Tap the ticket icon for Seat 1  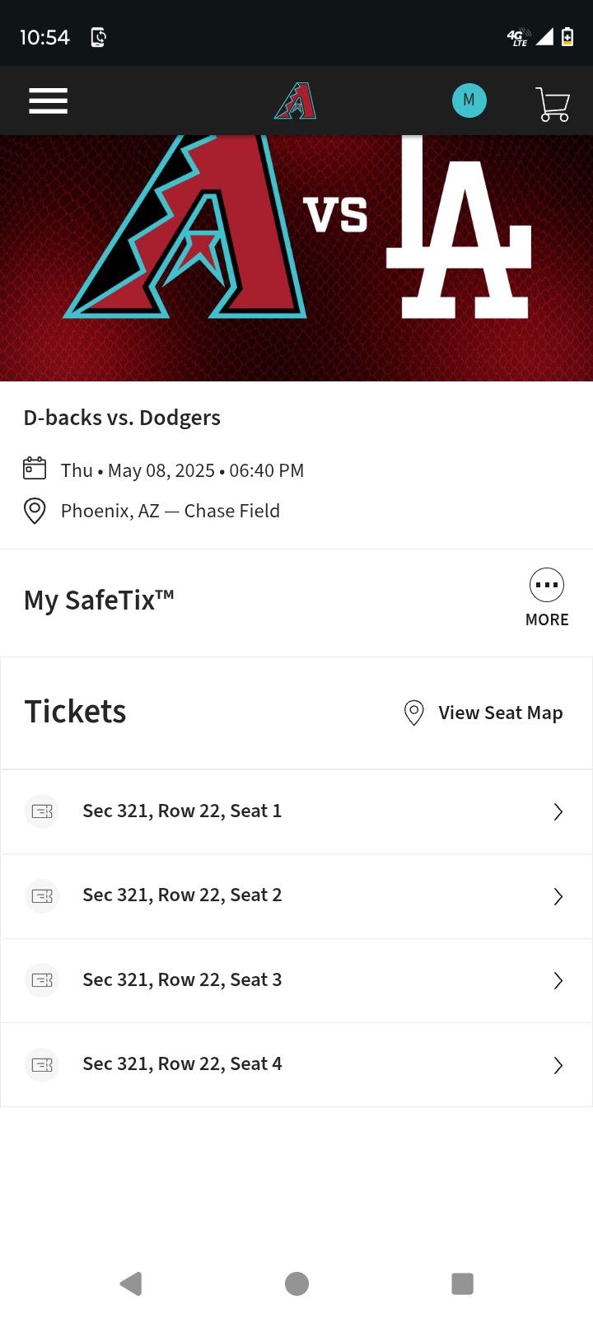42,811
